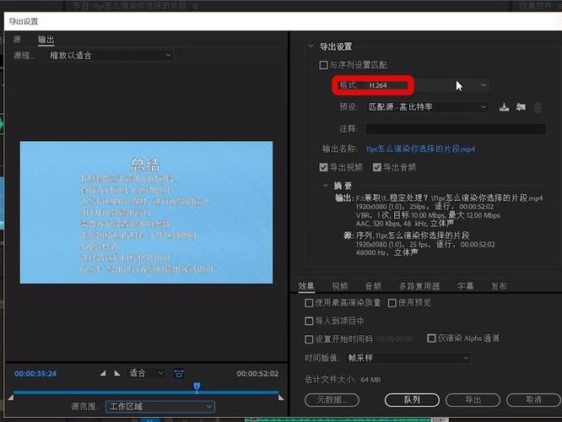Click the blue playhead marker
This screenshot has height=422, width=562.
197,387
